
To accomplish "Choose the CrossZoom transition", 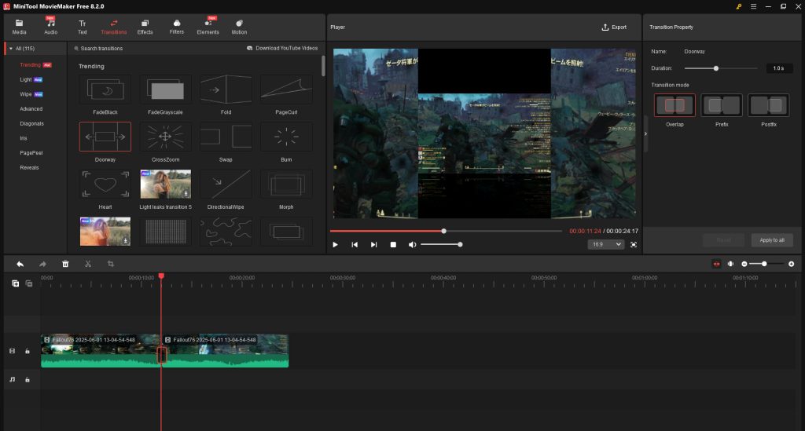I will click(165, 137).
